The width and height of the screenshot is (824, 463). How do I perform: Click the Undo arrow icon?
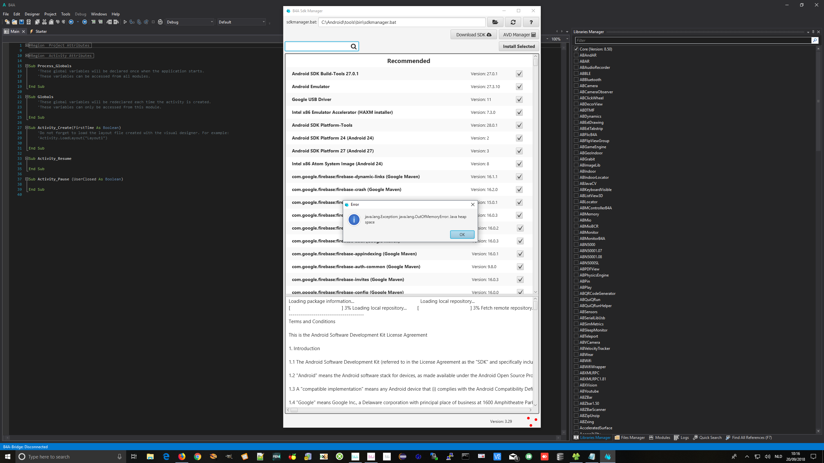[x=58, y=22]
